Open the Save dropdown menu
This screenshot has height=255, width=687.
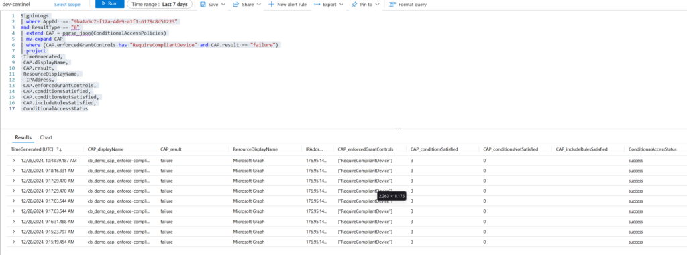213,5
